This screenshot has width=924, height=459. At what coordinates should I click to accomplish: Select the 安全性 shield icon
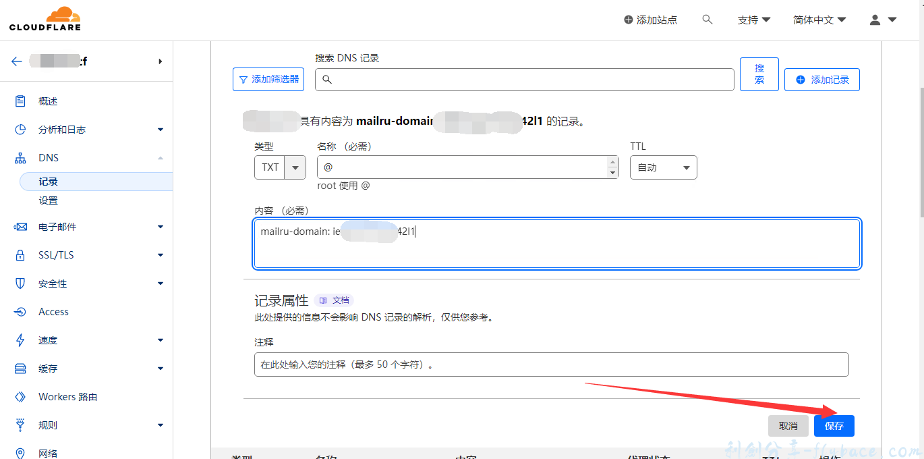(19, 283)
